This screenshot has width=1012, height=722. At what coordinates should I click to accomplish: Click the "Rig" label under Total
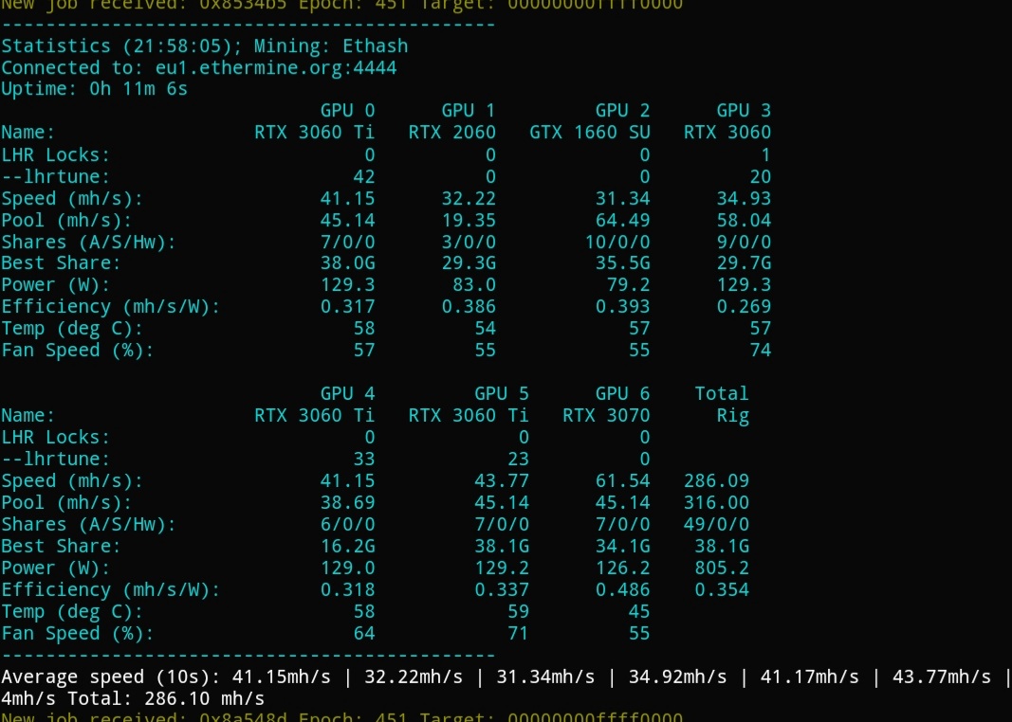(x=732, y=416)
